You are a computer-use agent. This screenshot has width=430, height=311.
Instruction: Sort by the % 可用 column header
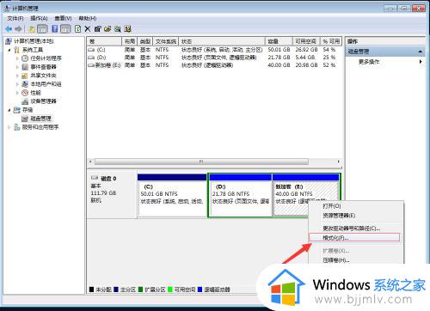331,41
